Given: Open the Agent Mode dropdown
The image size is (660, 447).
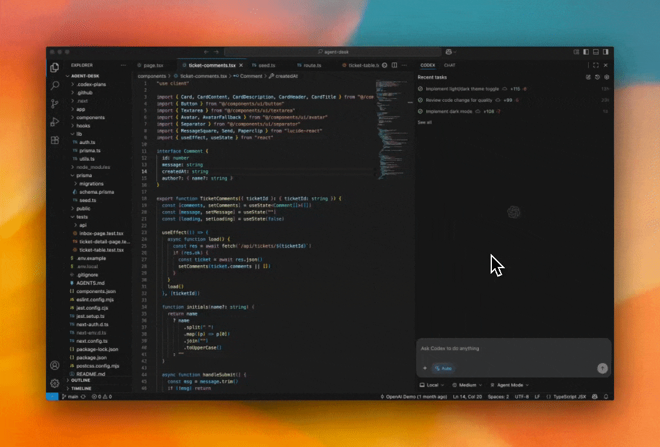Looking at the screenshot, I should [509, 385].
